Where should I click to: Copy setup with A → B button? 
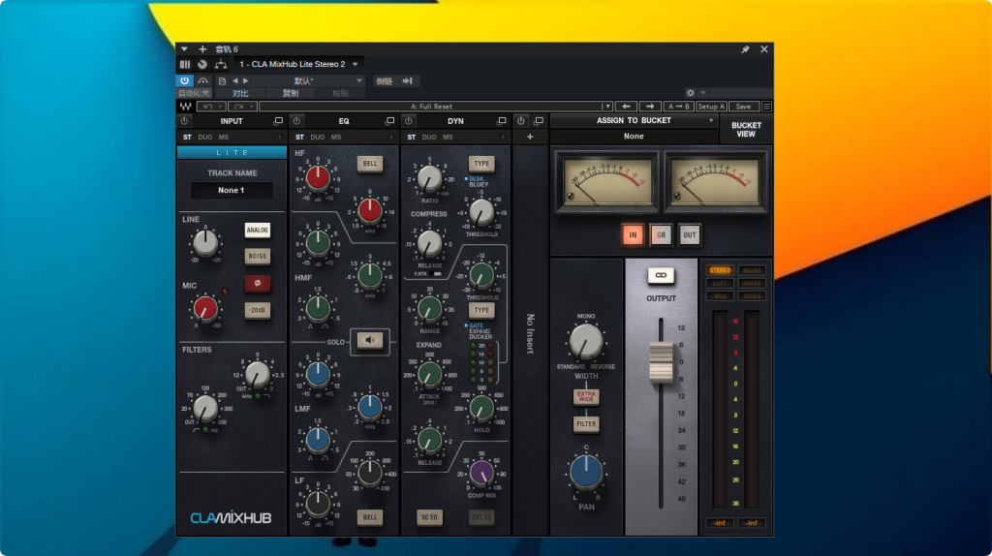point(679,107)
